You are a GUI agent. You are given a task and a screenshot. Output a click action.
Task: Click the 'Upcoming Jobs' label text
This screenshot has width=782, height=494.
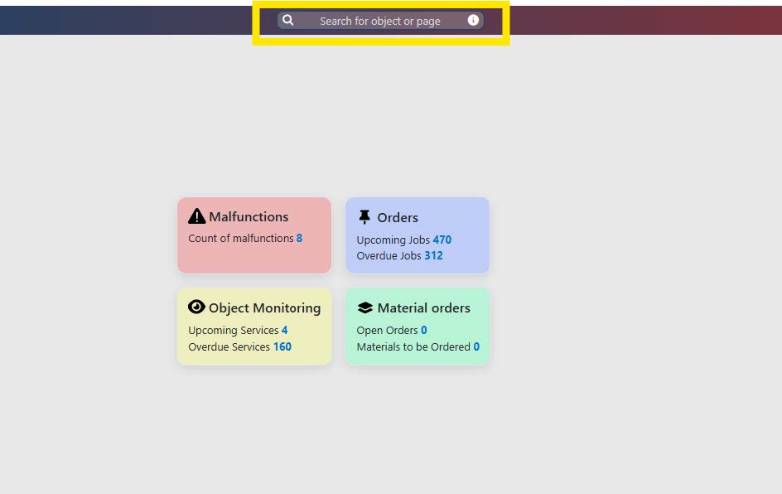point(393,240)
